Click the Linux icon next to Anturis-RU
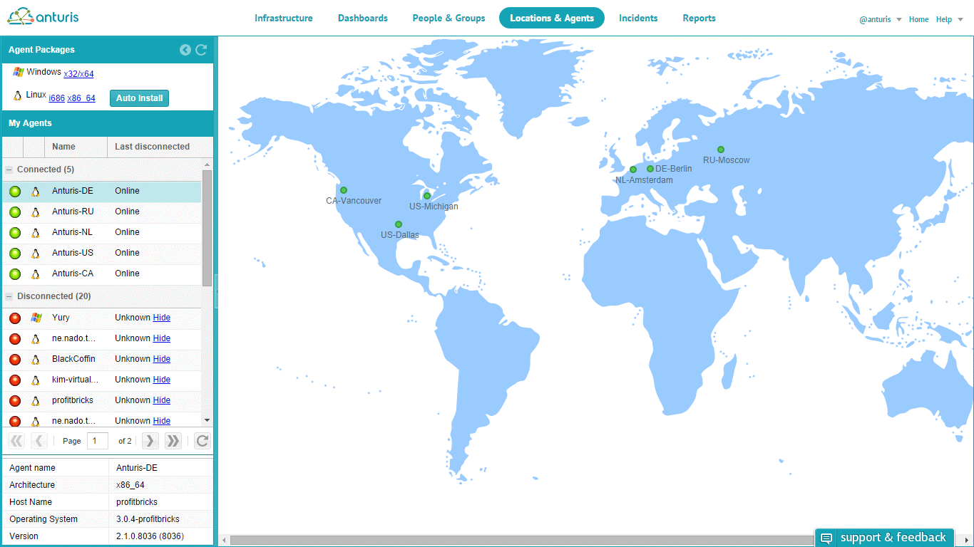974x547 pixels. tap(35, 212)
